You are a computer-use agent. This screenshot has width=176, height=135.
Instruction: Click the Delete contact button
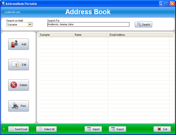point(19,85)
